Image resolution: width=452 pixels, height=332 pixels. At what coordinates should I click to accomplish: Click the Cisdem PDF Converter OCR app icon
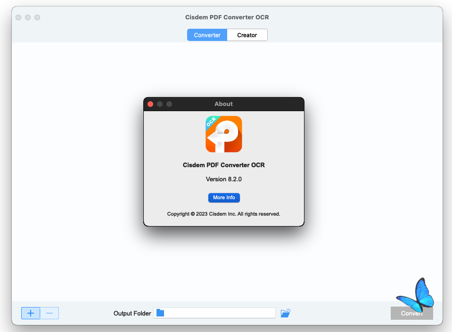point(224,134)
